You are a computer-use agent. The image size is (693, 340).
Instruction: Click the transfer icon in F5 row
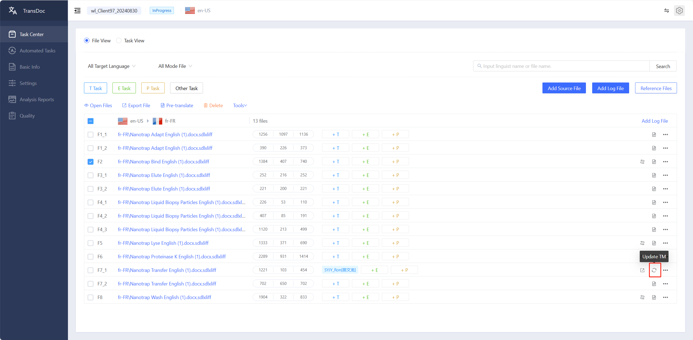[x=642, y=243]
